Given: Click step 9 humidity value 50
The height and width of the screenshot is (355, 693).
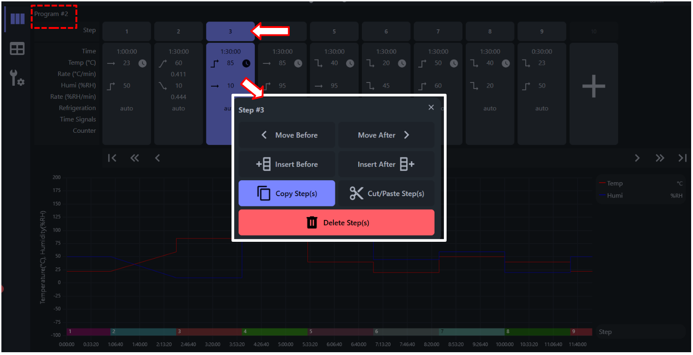Looking at the screenshot, I should (x=542, y=86).
